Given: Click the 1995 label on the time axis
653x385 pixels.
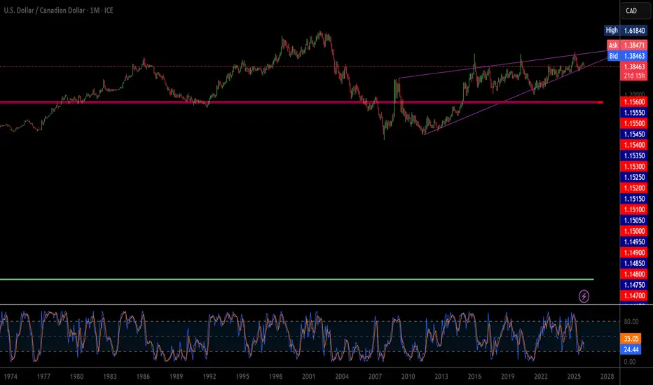Looking at the screenshot, I should 242,377.
